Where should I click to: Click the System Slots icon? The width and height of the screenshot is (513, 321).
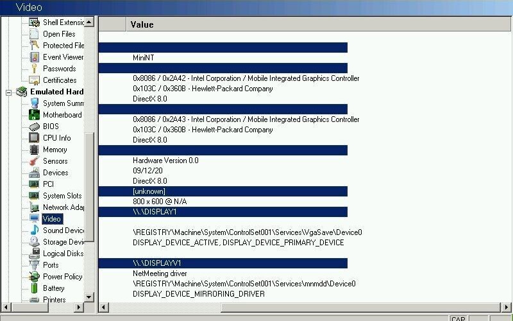(34, 196)
